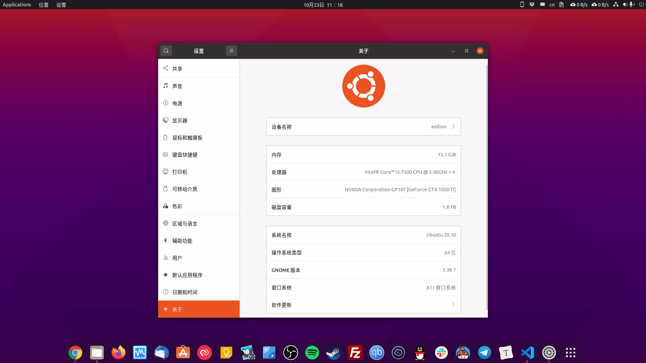Open 区域与语言 region and language

[x=199, y=224]
